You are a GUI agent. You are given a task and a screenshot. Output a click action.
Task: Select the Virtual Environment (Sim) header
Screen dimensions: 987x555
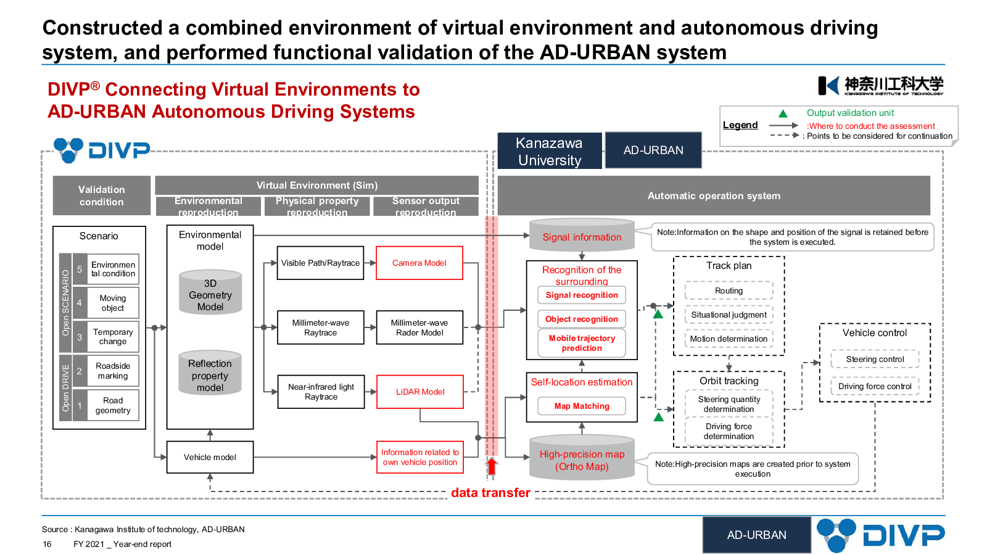tap(317, 185)
